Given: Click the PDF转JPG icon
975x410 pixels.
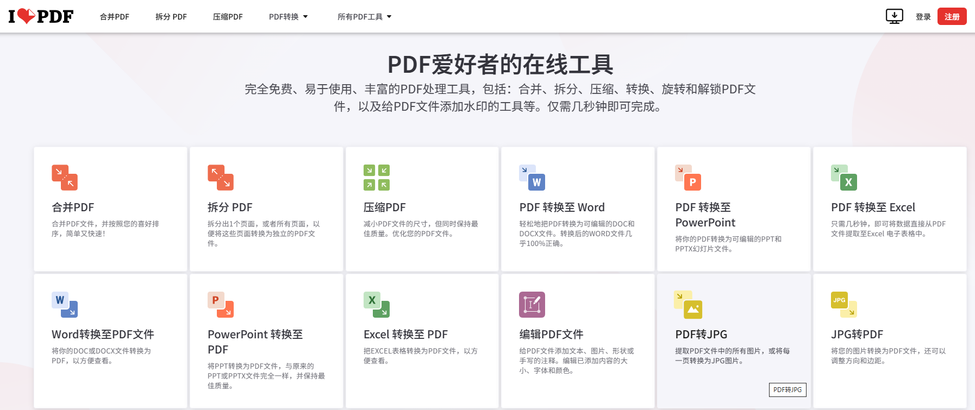Looking at the screenshot, I should pyautogui.click(x=688, y=305).
